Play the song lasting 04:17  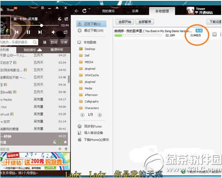coord(34,99)
